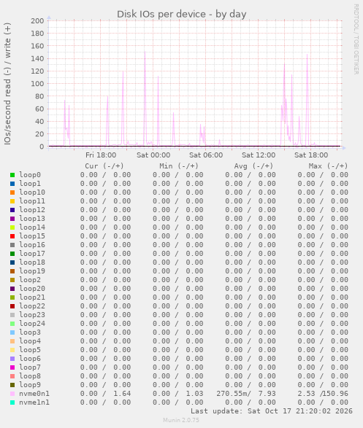This screenshot has height=428, width=363.
Task: Click the nvme1n1 cyan legend swatch
Action: 12,402
